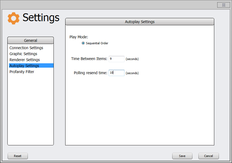232x163 pixels.
Task: Save the settings with the Save button
Action: click(182, 156)
